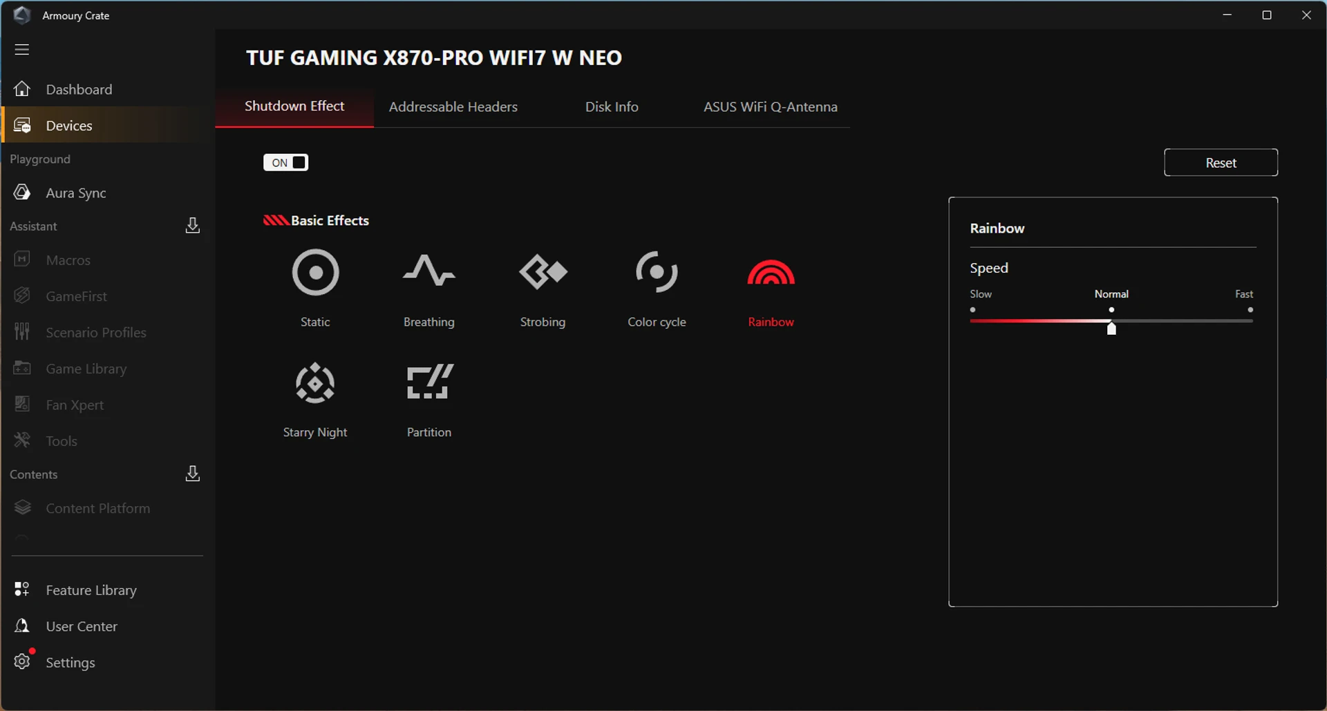1327x711 pixels.
Task: Click the Speed label
Action: click(988, 268)
